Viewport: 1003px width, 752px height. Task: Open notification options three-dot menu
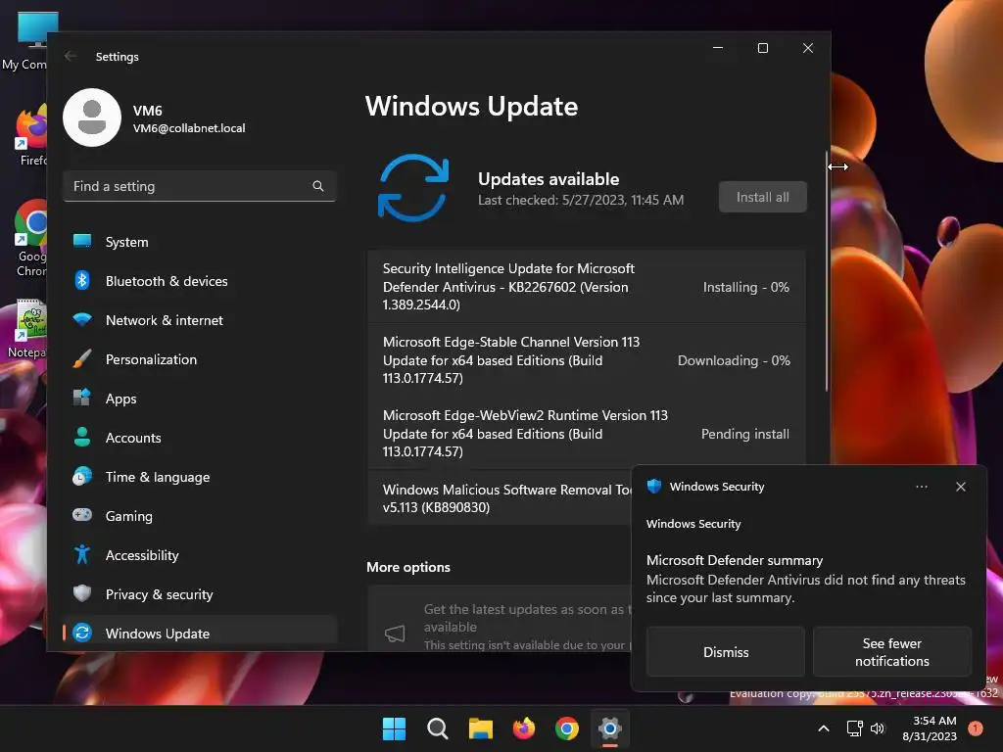click(x=921, y=487)
